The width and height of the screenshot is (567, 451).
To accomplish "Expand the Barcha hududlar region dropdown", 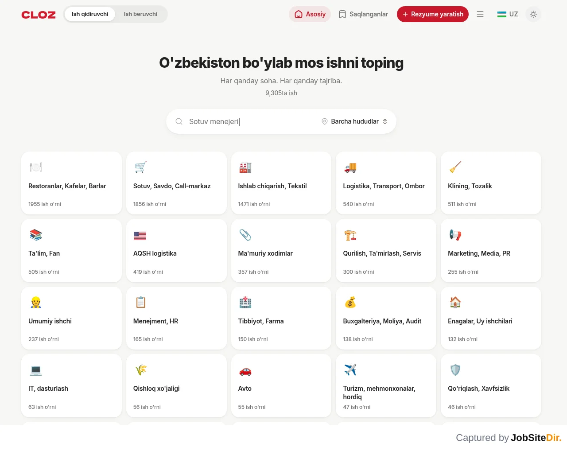I will (354, 121).
